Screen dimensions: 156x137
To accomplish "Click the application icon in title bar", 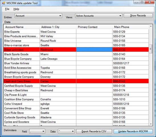I will (x=4, y=3).
